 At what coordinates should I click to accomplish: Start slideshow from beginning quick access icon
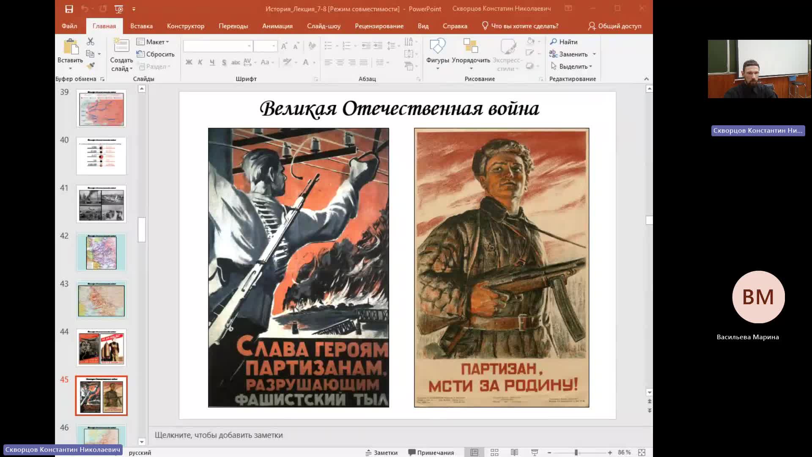(x=119, y=9)
